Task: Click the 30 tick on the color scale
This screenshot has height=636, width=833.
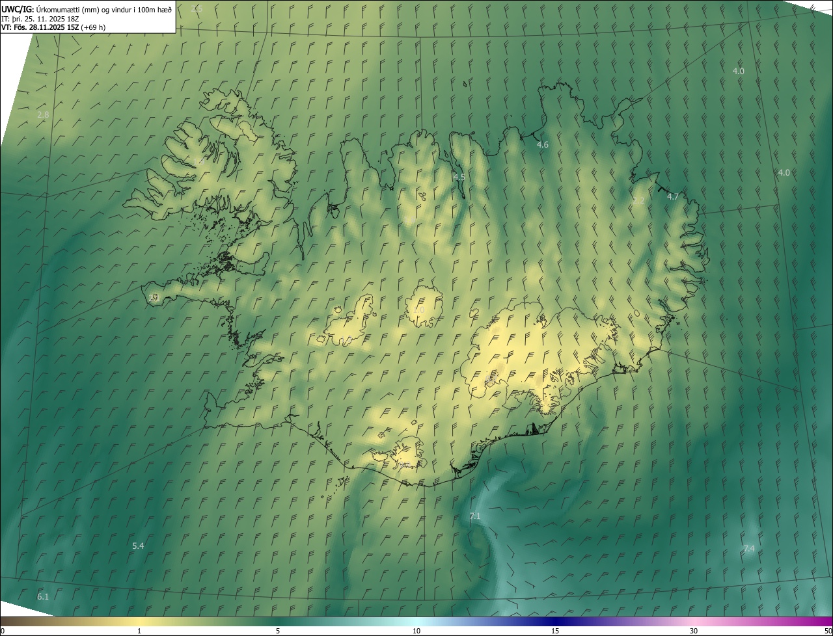Action: pyautogui.click(x=694, y=631)
